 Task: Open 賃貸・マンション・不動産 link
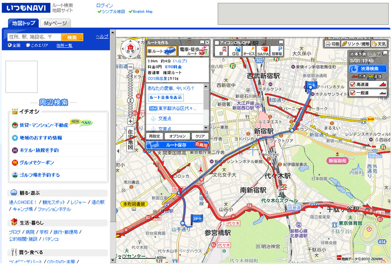click(44, 125)
